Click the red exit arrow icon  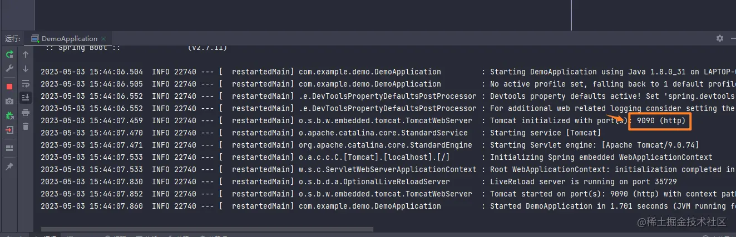coord(9,130)
